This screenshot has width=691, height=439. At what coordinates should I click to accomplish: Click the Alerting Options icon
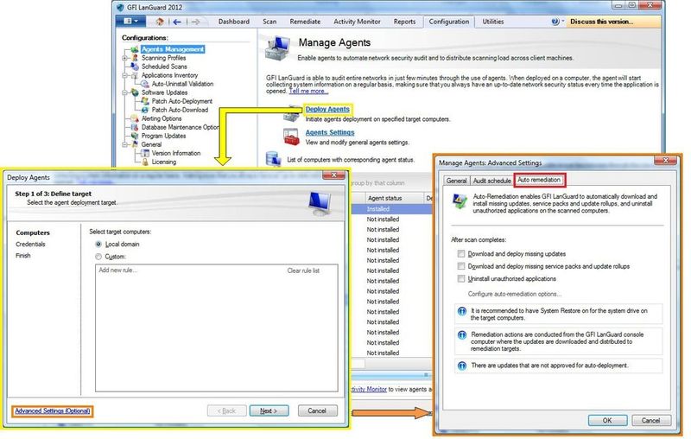pos(135,118)
